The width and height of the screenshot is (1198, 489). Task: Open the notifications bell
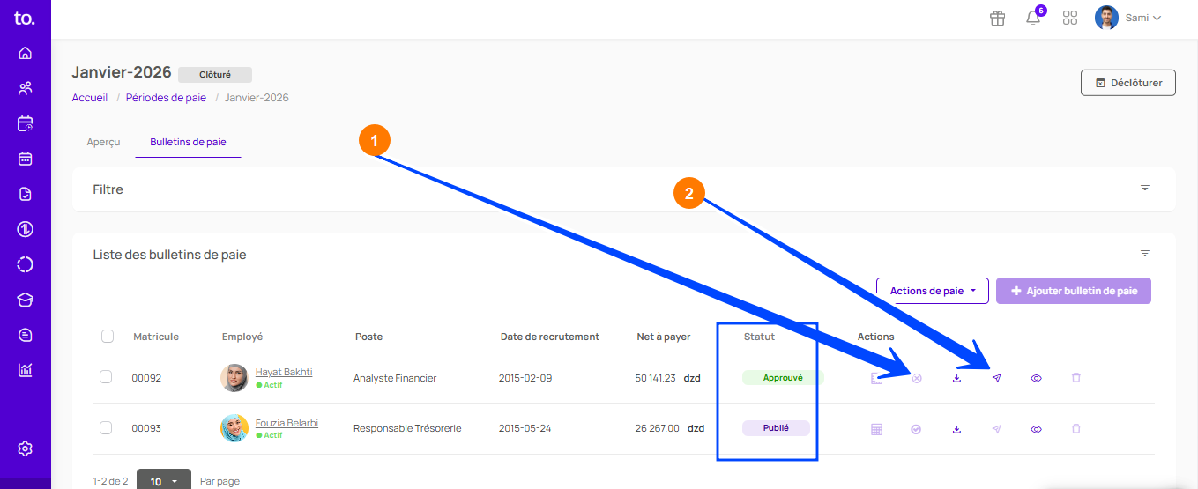point(1033,18)
